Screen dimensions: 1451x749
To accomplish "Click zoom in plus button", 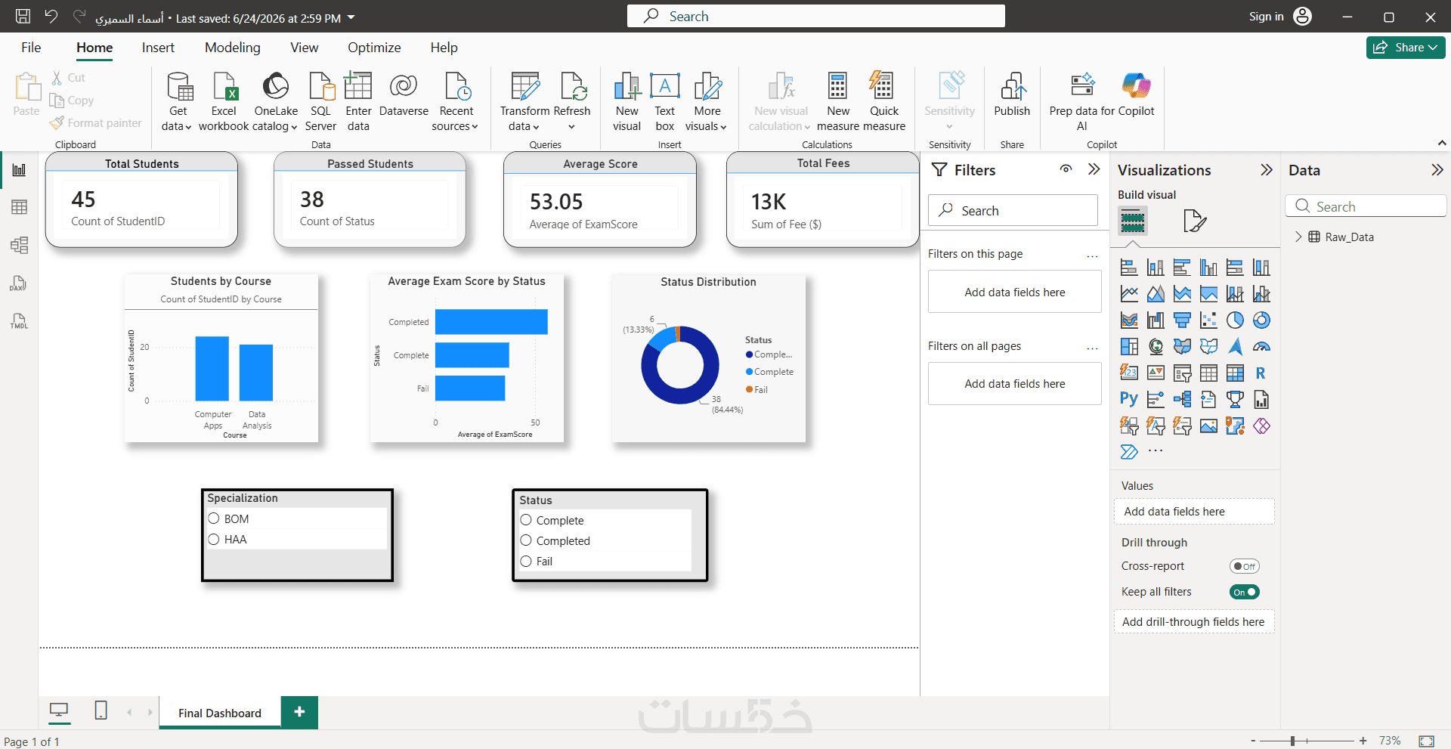I will 1363,741.
